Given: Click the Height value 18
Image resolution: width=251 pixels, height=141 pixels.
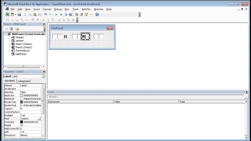Looking at the screenshot, I should pos(31,125).
